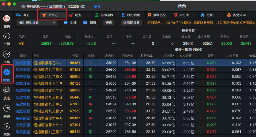The height and width of the screenshot is (137, 256).
Task: Select the 恒指法兴零甲牛V row name
Action: pos(48,90)
